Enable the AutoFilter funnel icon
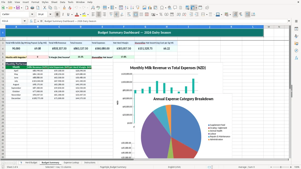 137,8
